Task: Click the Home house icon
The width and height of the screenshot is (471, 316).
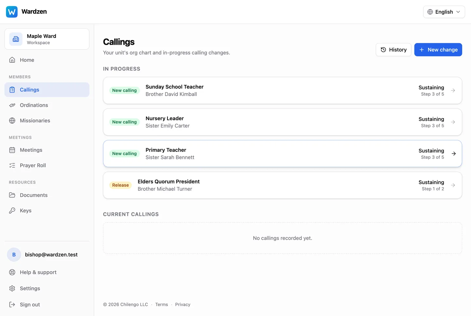Action: pyautogui.click(x=12, y=60)
